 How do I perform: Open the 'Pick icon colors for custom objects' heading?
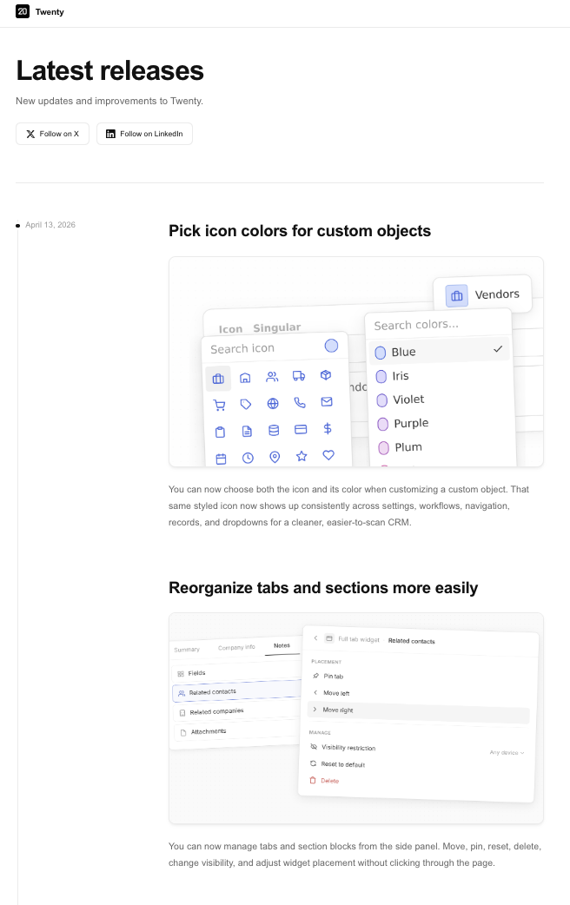(x=300, y=231)
